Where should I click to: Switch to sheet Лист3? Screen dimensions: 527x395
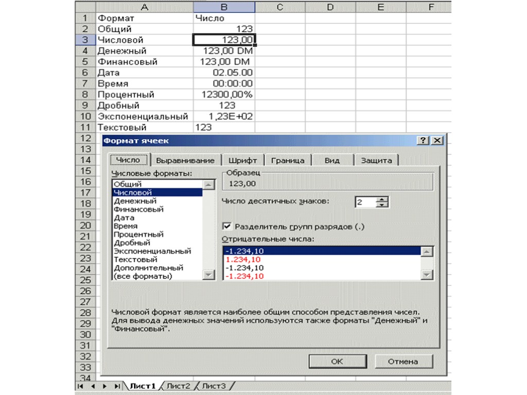[214, 386]
